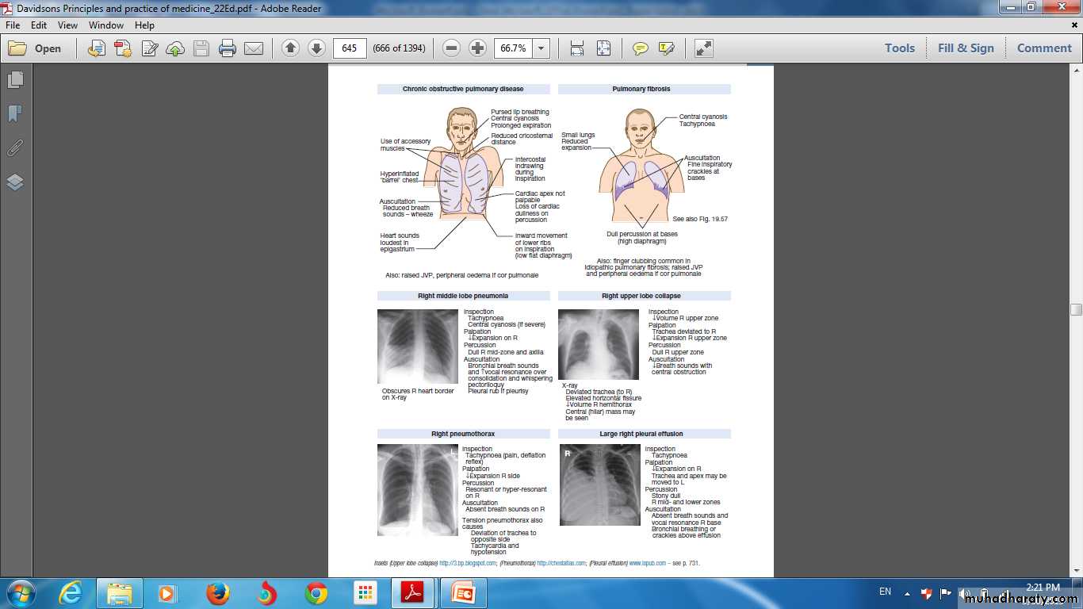
Task: Zoom out using the minus button
Action: point(451,48)
